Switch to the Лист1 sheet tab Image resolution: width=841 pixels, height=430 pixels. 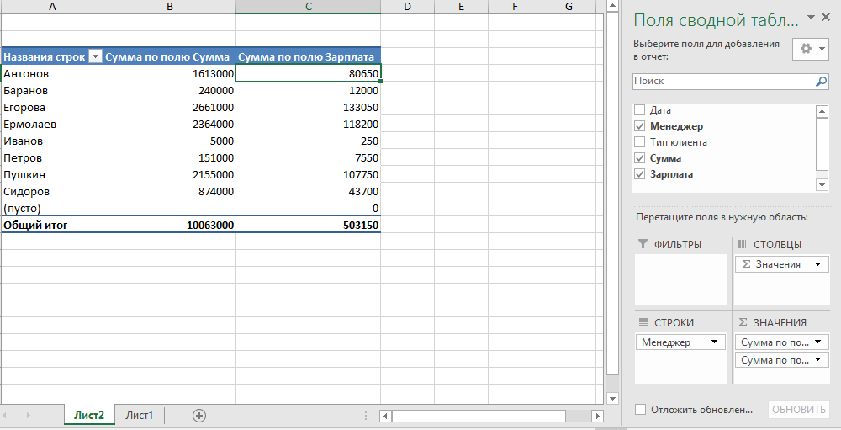[139, 415]
